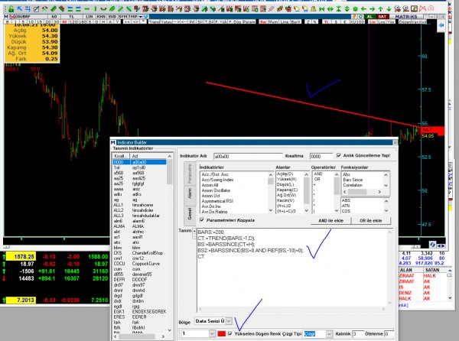
Task: Click the Fonksiyonlar horizontal scrollbar
Action: 362,192
